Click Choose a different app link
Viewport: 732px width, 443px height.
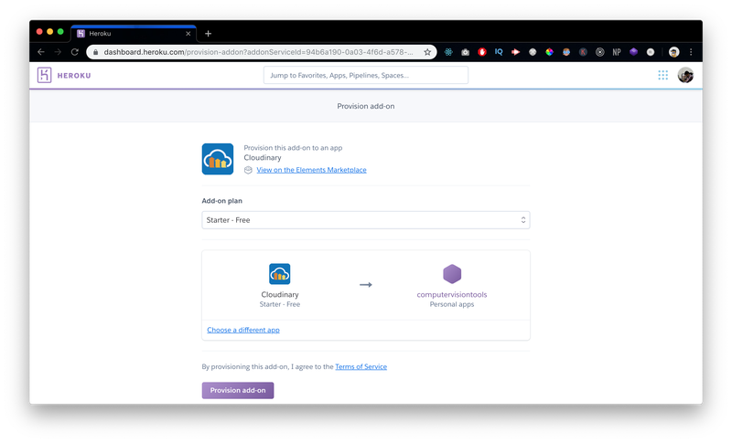click(243, 330)
